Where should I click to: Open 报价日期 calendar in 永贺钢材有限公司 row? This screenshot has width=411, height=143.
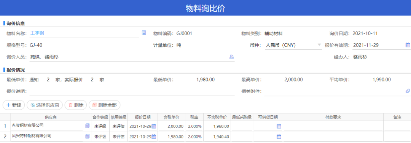tap(154, 126)
